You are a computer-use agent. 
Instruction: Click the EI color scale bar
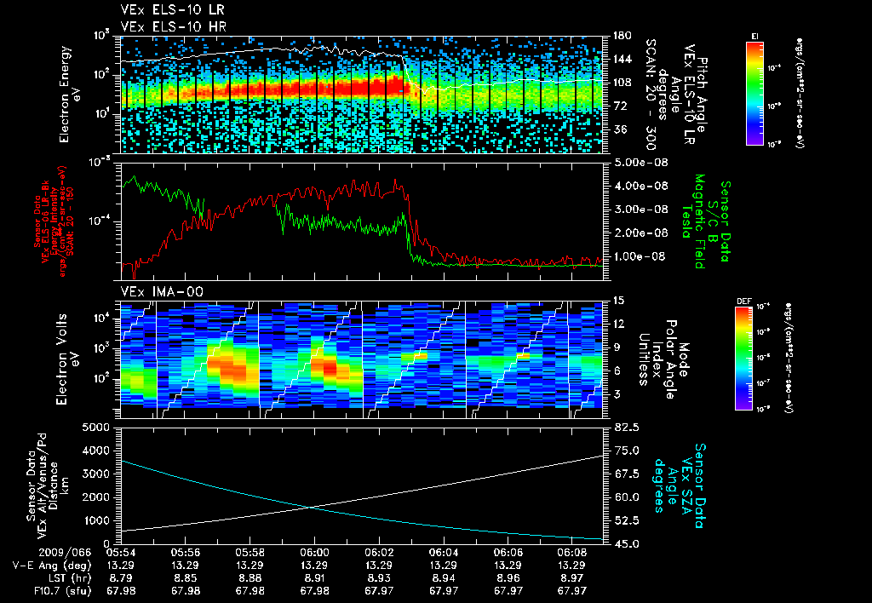tap(754, 93)
